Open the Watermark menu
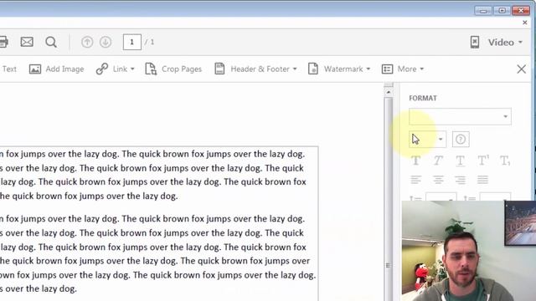Viewport: 536px width, 301px height. pyautogui.click(x=339, y=69)
